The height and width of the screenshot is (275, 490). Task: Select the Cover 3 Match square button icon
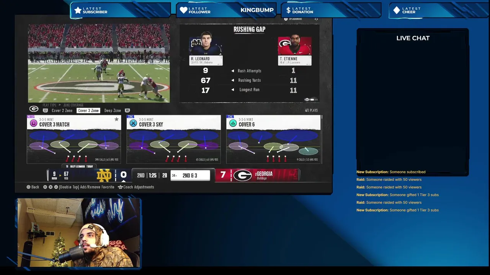coord(33,123)
